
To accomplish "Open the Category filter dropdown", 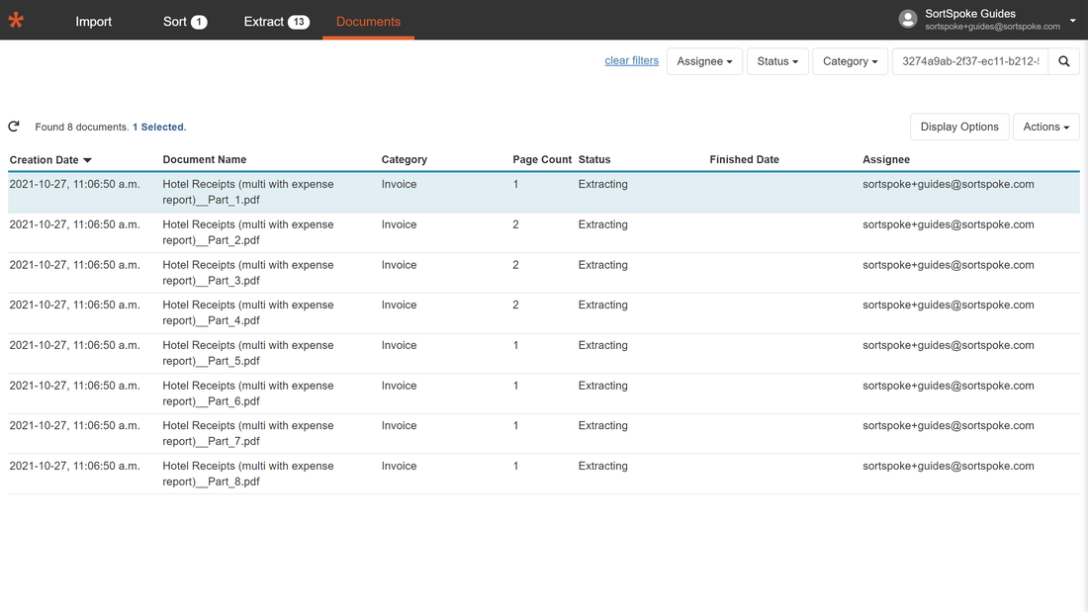I will [850, 61].
